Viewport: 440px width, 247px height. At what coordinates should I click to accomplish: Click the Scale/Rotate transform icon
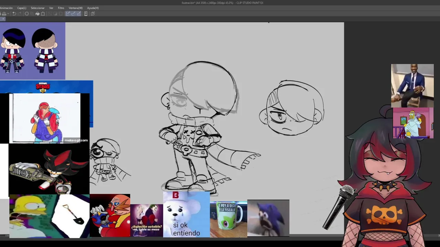[43, 14]
